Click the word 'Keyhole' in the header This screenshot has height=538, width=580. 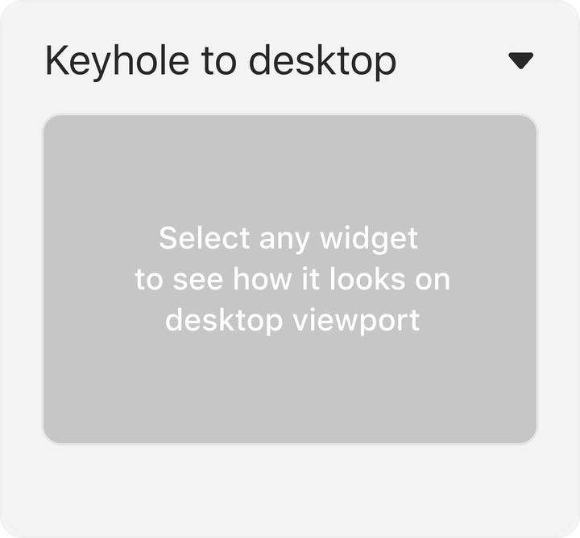(x=118, y=62)
